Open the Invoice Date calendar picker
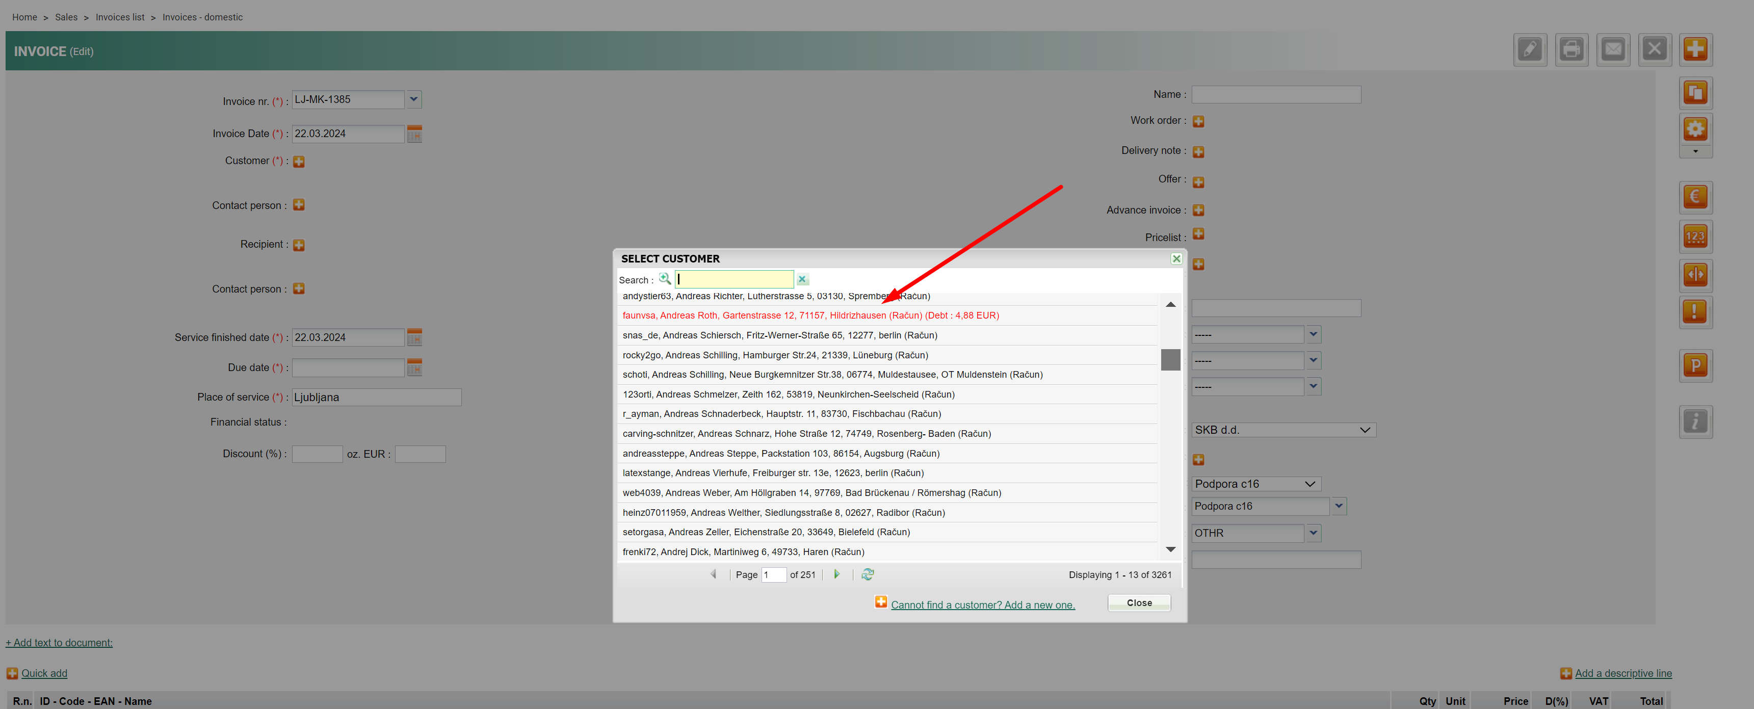The height and width of the screenshot is (709, 1754). point(414,134)
